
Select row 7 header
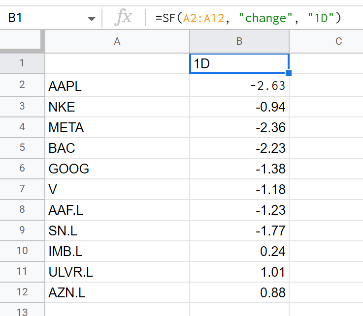(22, 189)
